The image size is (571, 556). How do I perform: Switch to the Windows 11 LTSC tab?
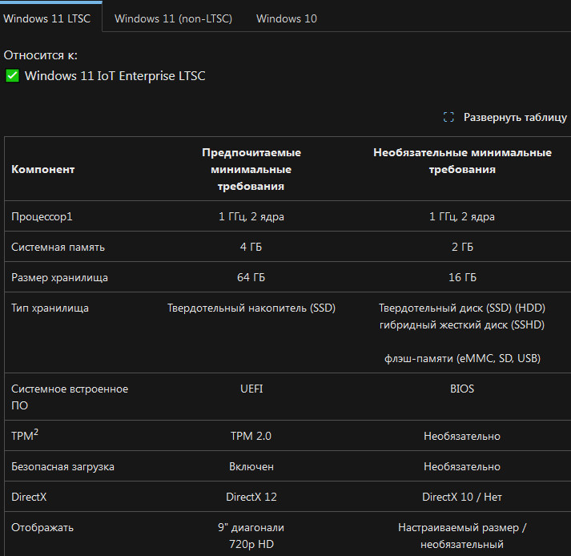click(x=47, y=18)
